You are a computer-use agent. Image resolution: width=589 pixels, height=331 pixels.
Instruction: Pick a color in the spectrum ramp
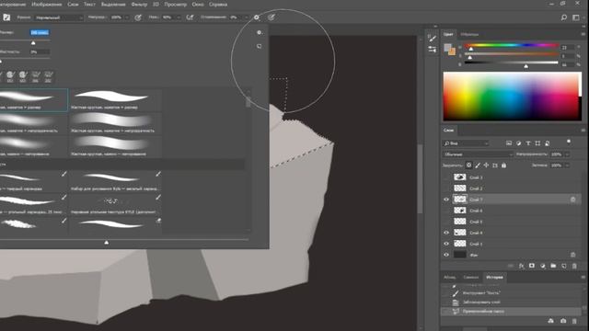click(512, 97)
